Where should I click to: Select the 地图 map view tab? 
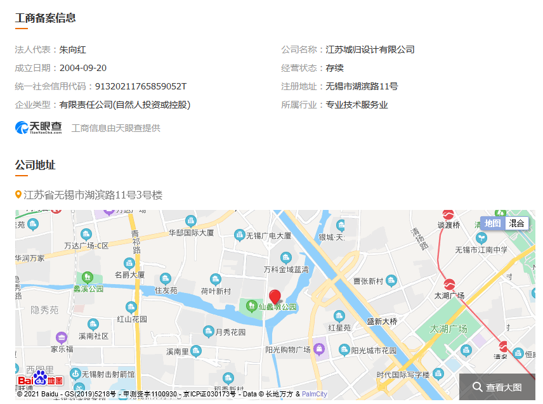click(x=492, y=223)
